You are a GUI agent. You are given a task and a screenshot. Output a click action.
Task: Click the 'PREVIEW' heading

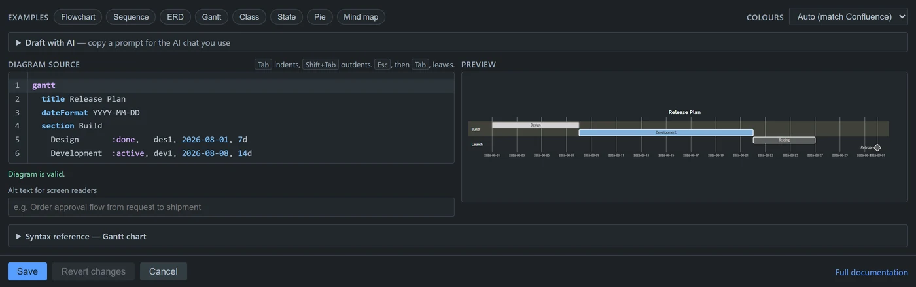click(478, 65)
